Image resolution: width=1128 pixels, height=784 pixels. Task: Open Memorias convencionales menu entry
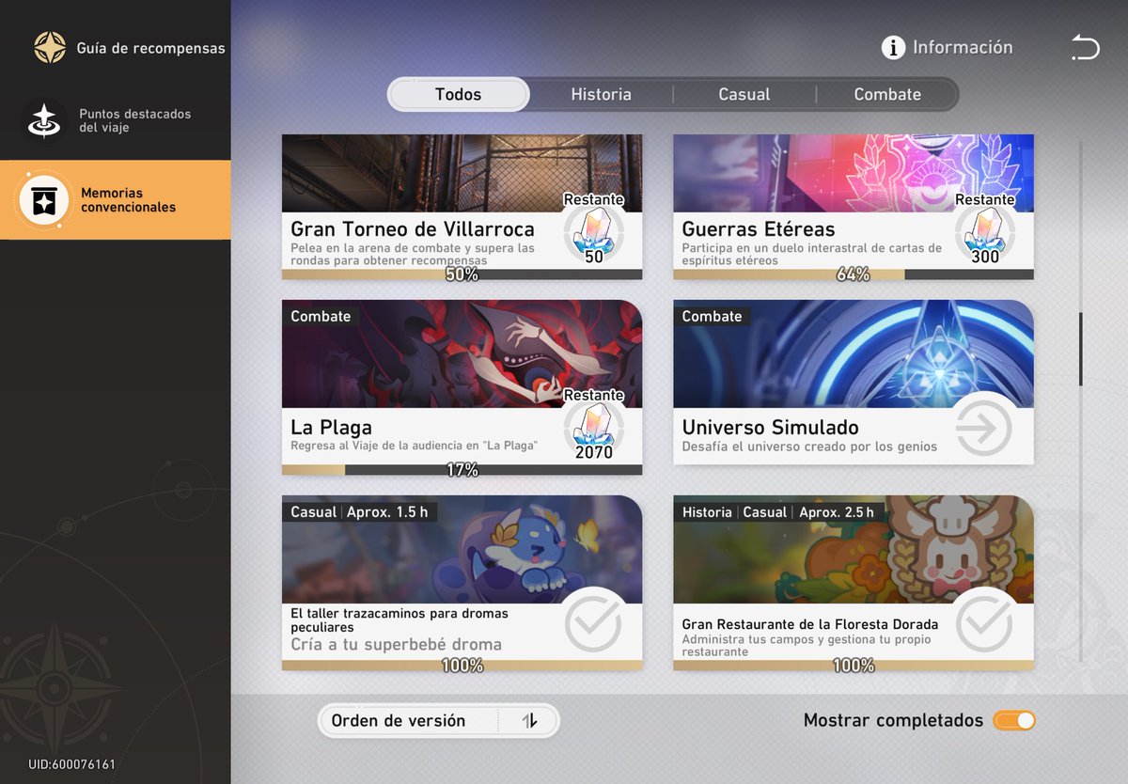115,199
